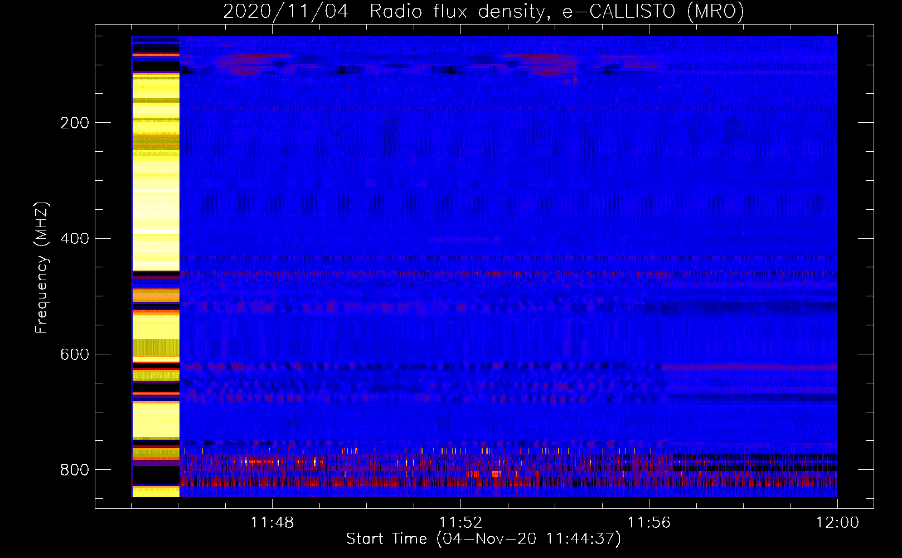Click the 11:52 time tick label

point(460,522)
